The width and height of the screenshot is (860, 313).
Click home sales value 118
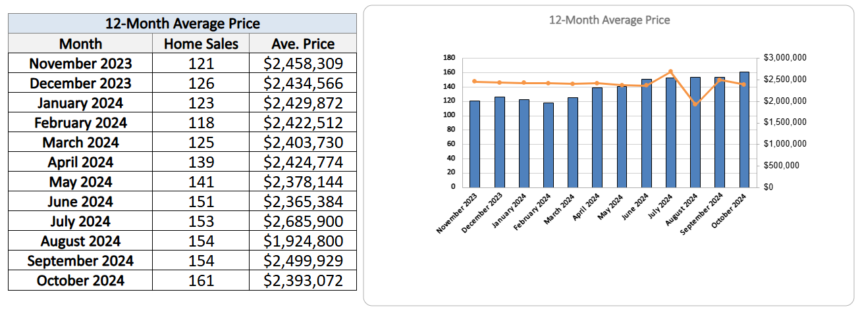coord(201,122)
